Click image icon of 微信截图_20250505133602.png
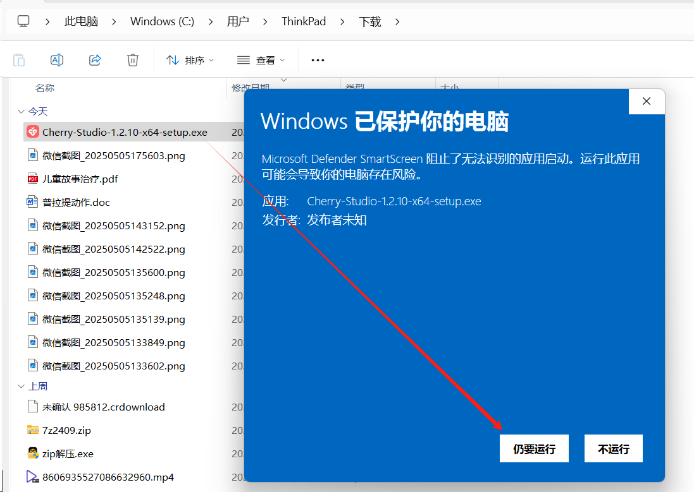The height and width of the screenshot is (492, 694). click(33, 366)
